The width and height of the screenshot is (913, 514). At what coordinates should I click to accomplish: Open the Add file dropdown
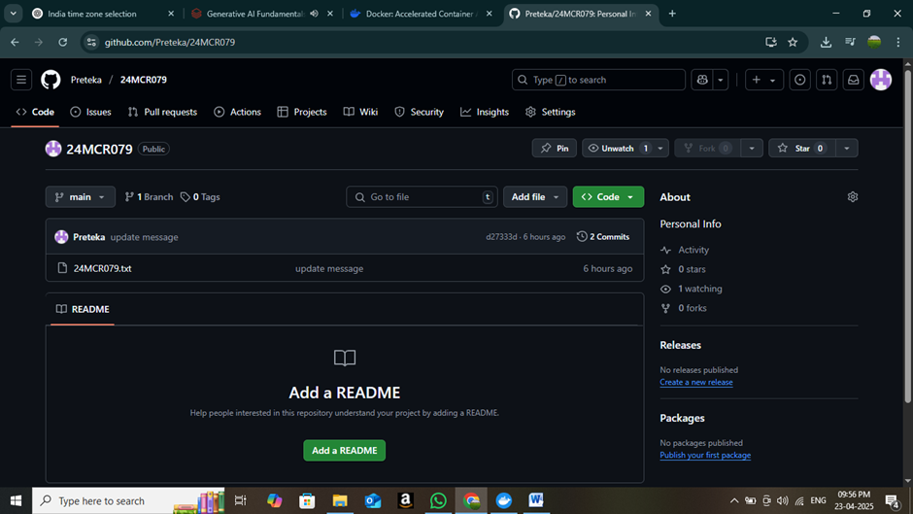534,197
